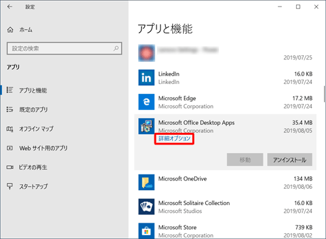Select Microsoft Office Desktop Apps name
This screenshot has width=326, height=239.
(x=196, y=122)
